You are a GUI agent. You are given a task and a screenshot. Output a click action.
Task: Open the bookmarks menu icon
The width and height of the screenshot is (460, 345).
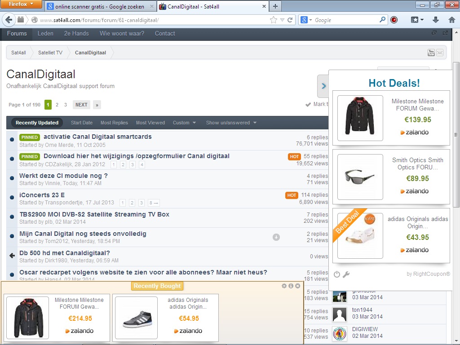pos(417,20)
